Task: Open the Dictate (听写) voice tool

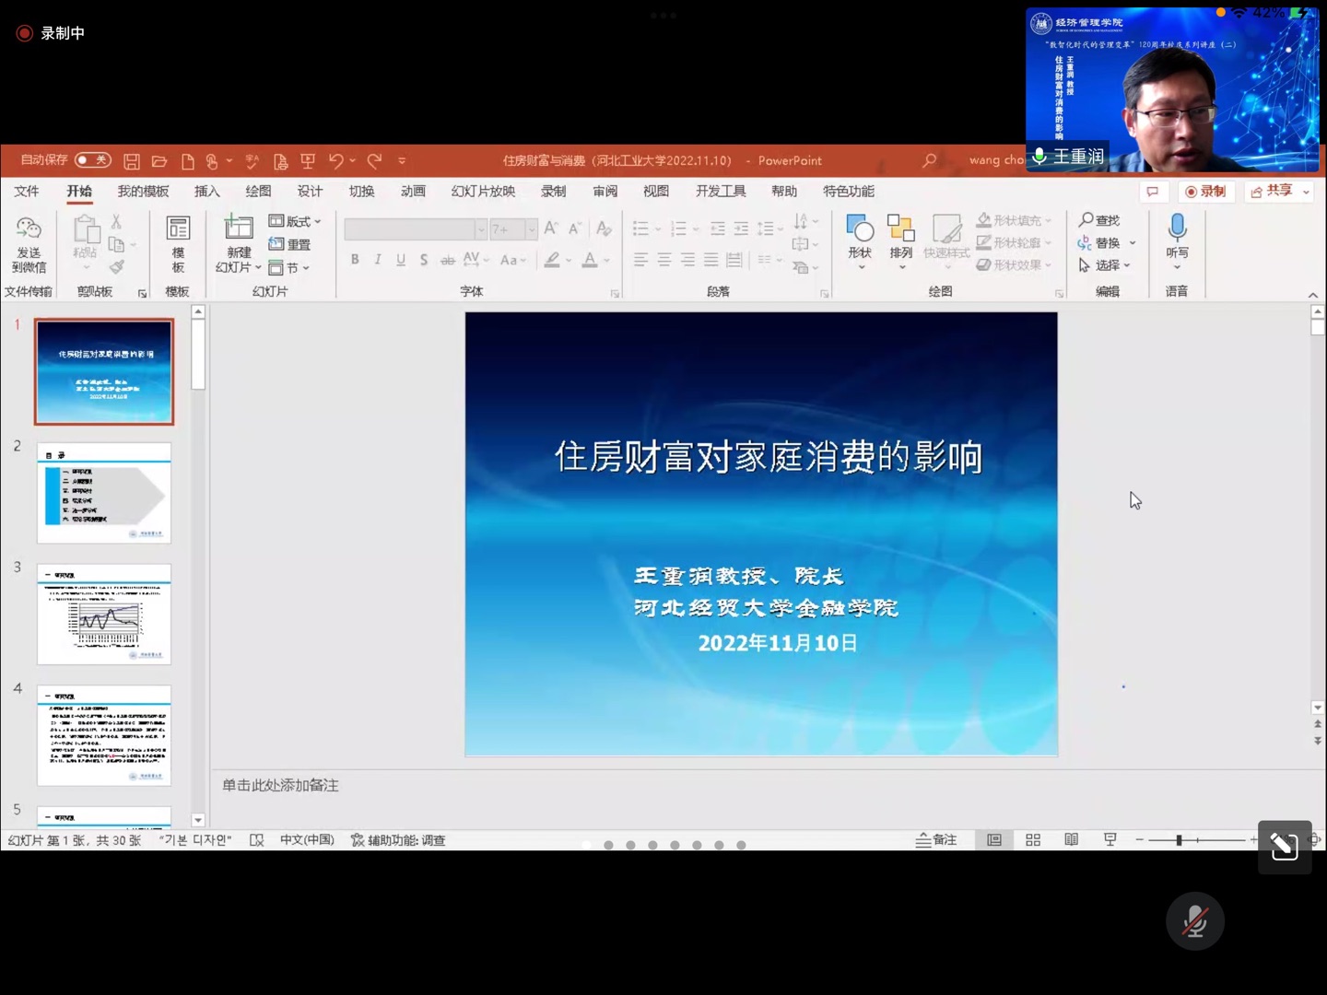Action: click(1177, 240)
